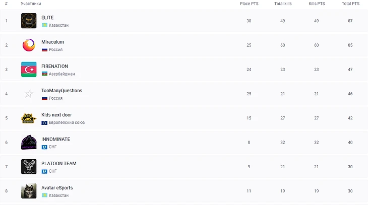368x205 pixels.
Task: Sort by Total PTS column header
Action: point(350,4)
